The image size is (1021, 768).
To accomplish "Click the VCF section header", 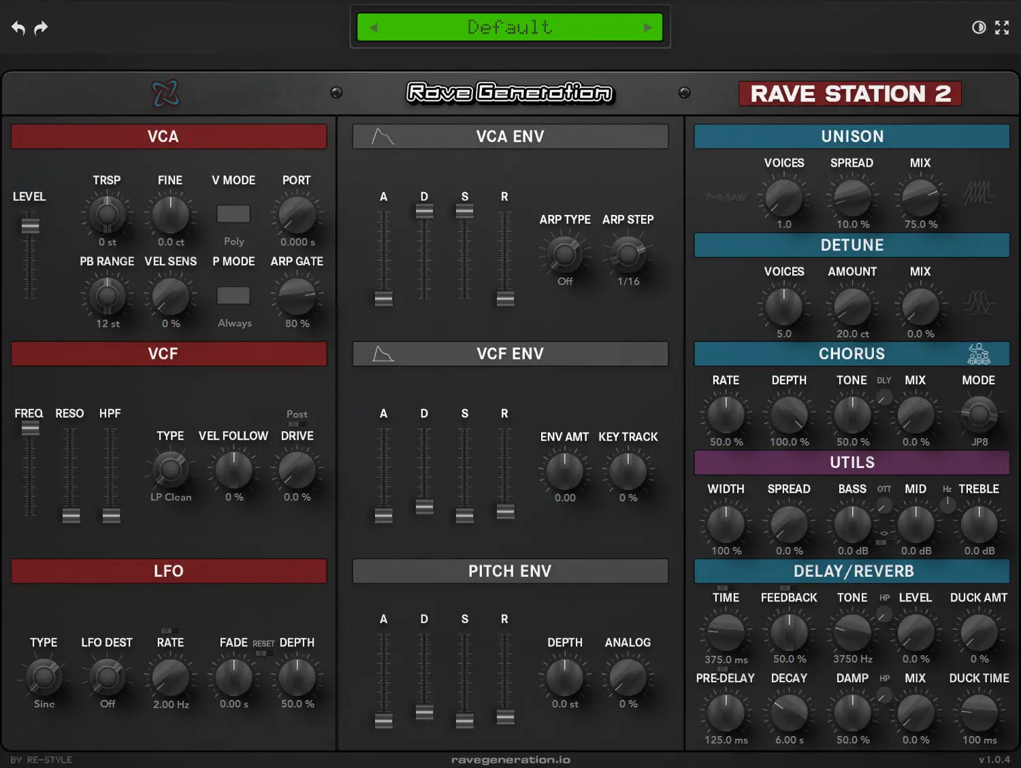I will (x=169, y=354).
